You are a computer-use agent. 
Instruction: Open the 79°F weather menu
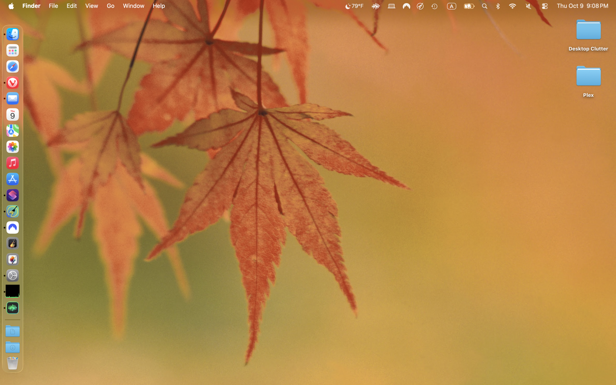coord(354,6)
